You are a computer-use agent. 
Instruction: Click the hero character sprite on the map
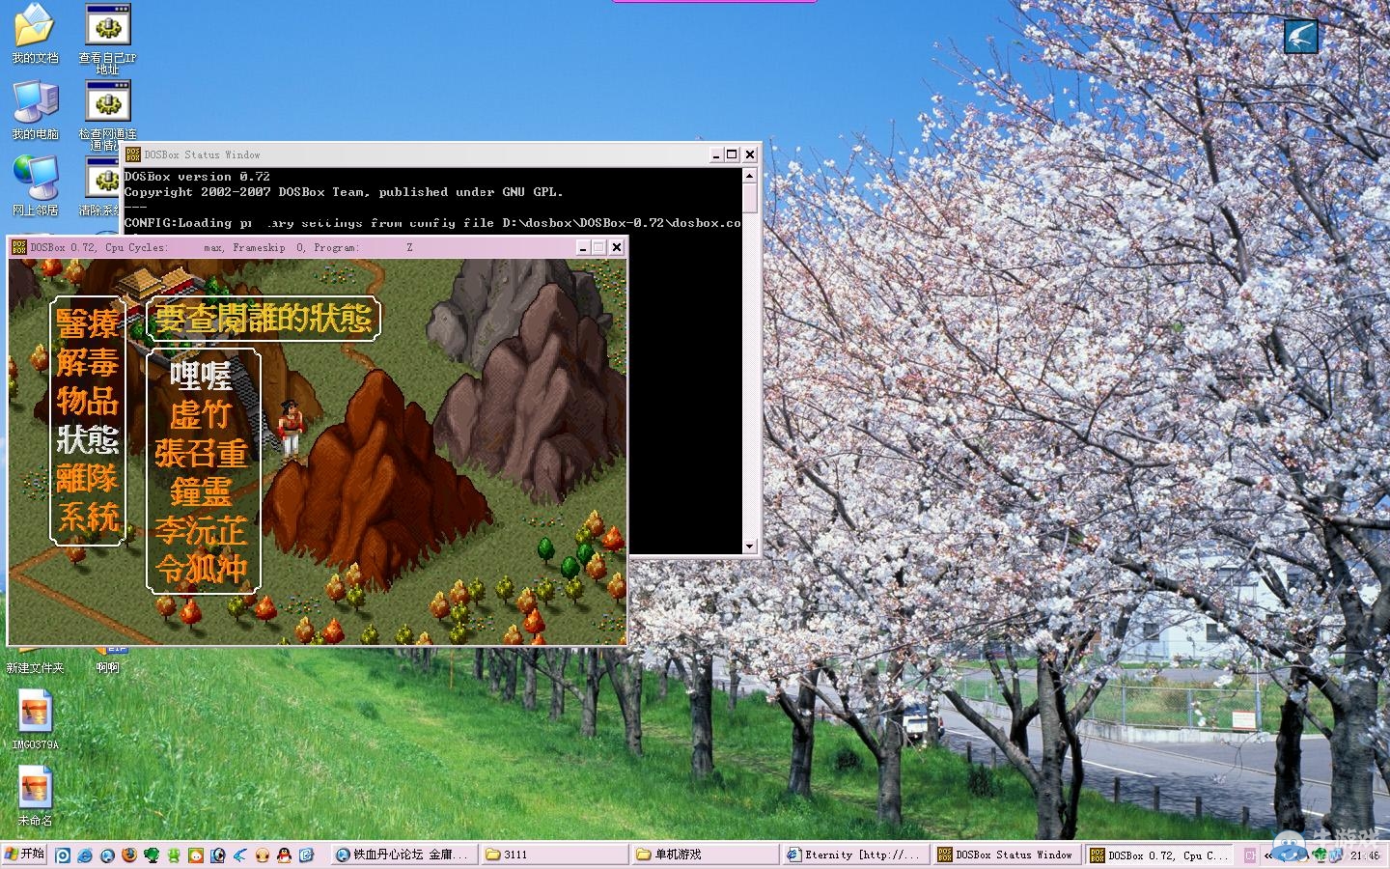290,428
